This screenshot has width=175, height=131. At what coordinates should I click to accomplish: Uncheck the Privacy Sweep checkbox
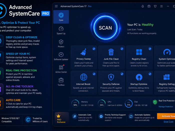click(x=94, y=49)
